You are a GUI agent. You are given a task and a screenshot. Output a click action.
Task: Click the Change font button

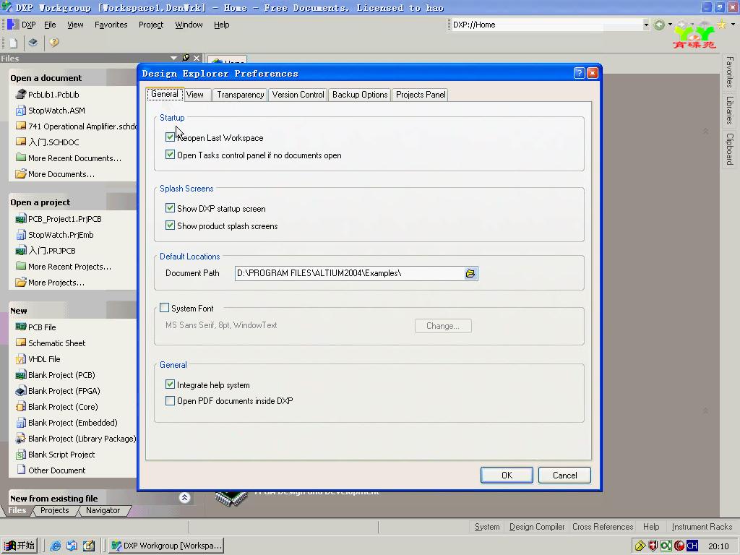443,326
